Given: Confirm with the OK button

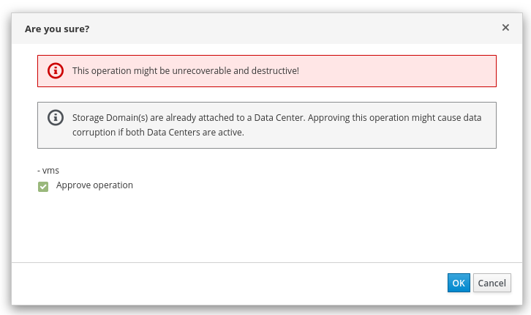Looking at the screenshot, I should [459, 283].
